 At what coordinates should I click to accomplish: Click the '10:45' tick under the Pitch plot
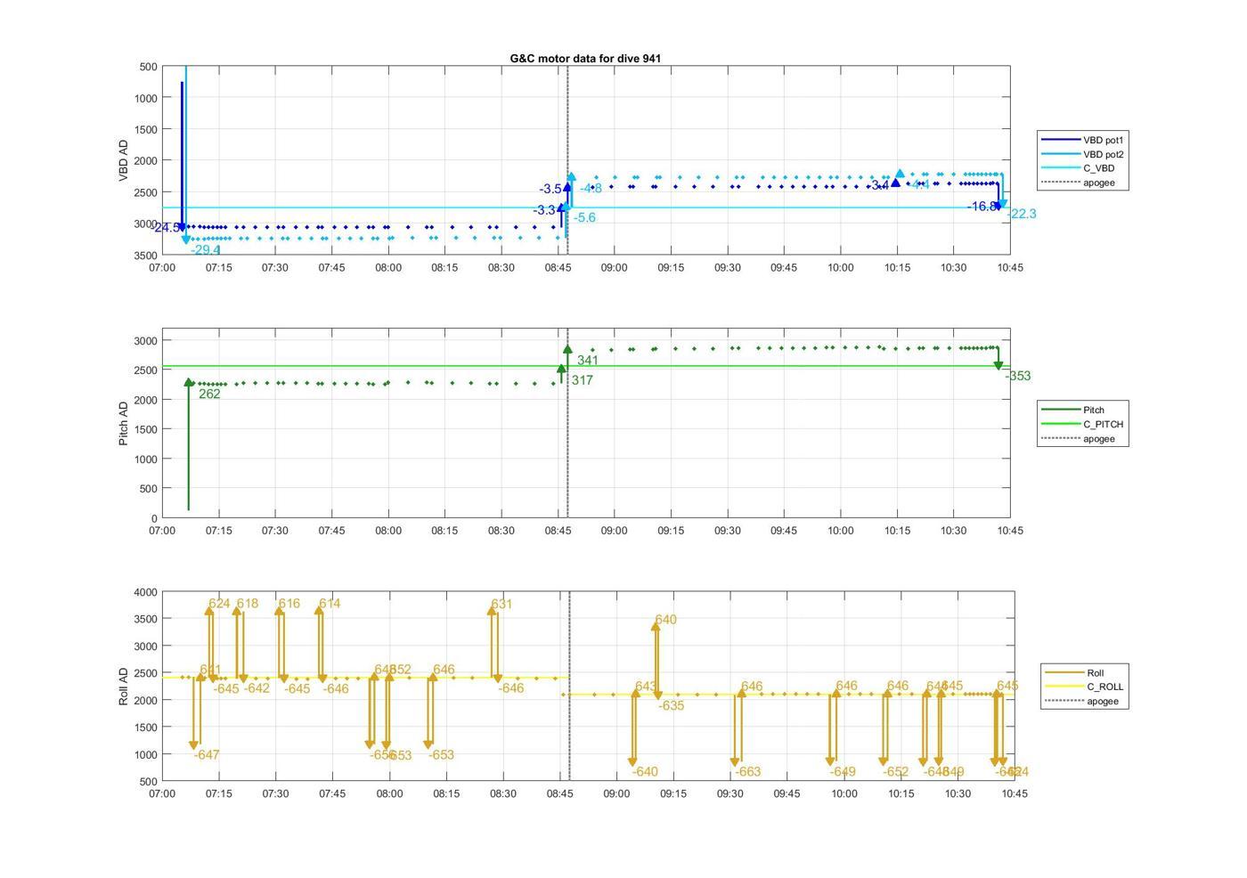click(1009, 531)
